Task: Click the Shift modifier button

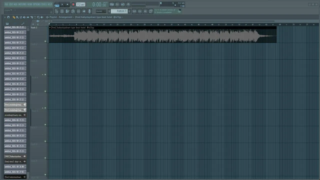Action: (x=134, y=11)
